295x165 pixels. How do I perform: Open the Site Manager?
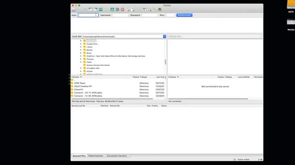(x=74, y=10)
